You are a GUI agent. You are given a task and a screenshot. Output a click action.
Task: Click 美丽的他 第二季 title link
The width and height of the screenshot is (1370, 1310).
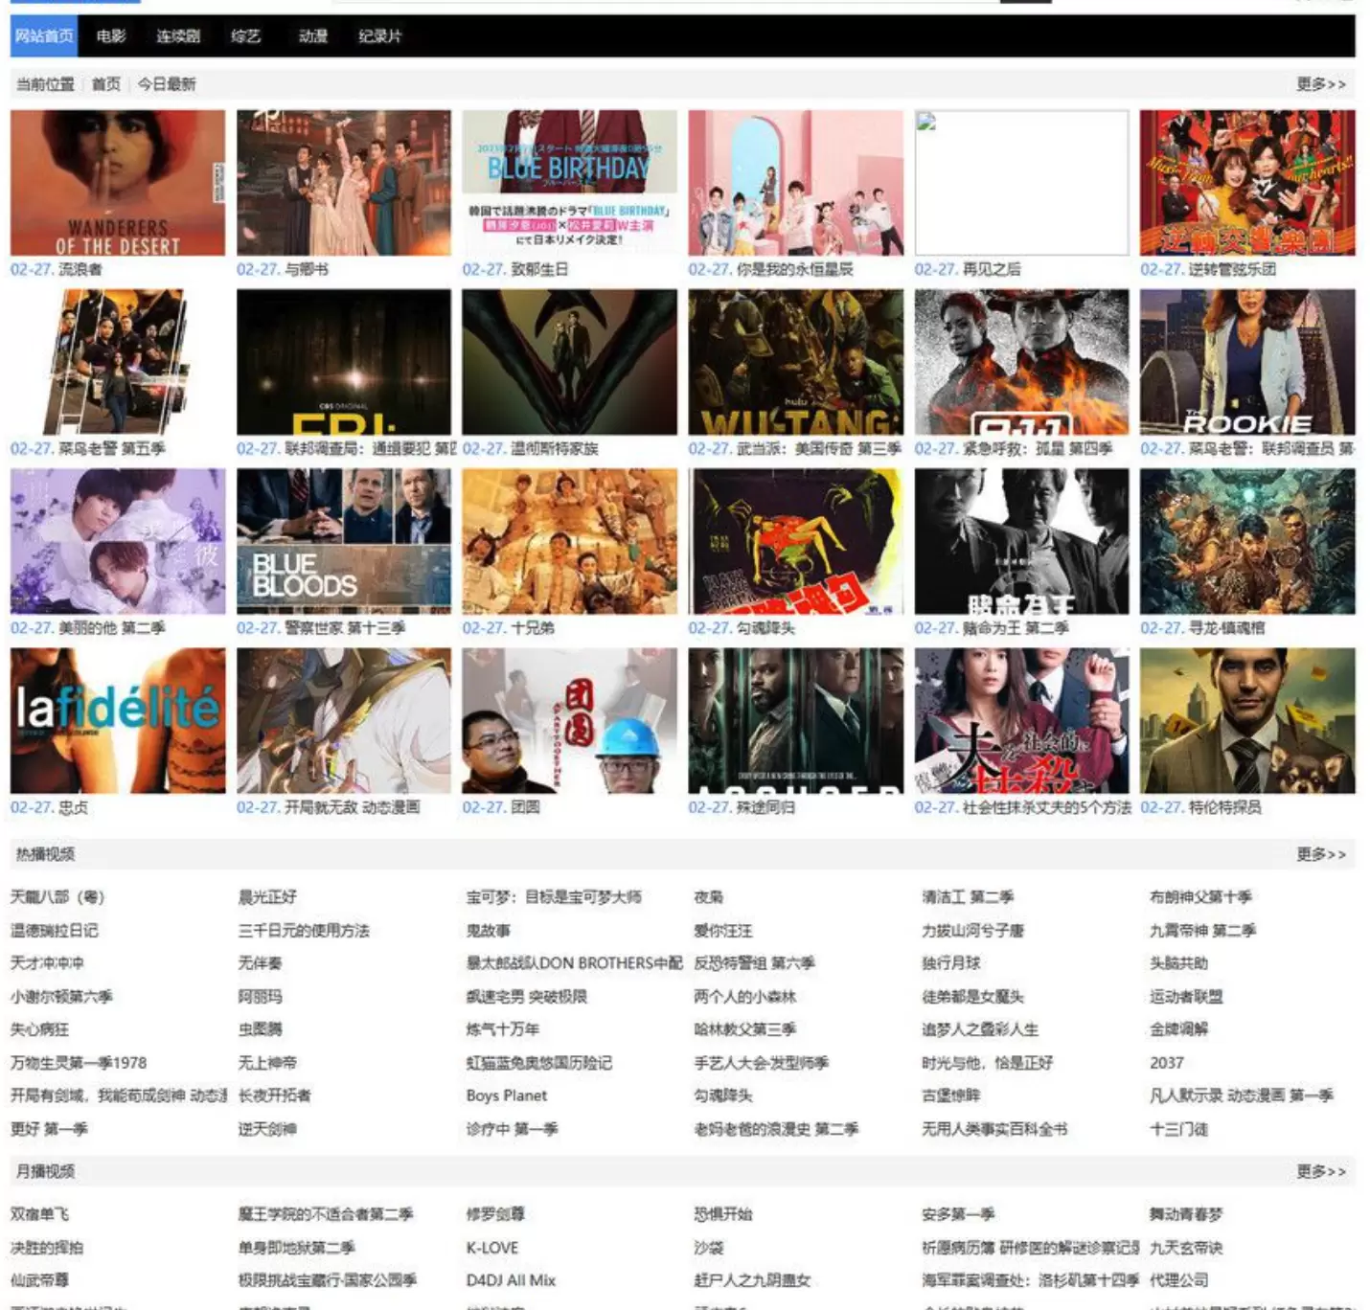(112, 628)
